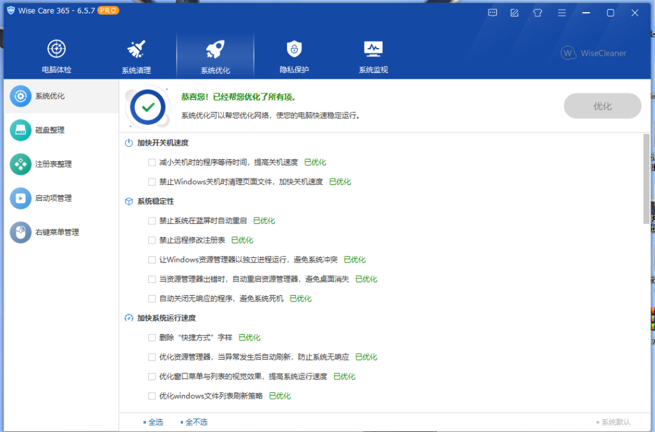655x432 pixels.
Task: Open the hamburger menu in title bar
Action: [x=562, y=13]
